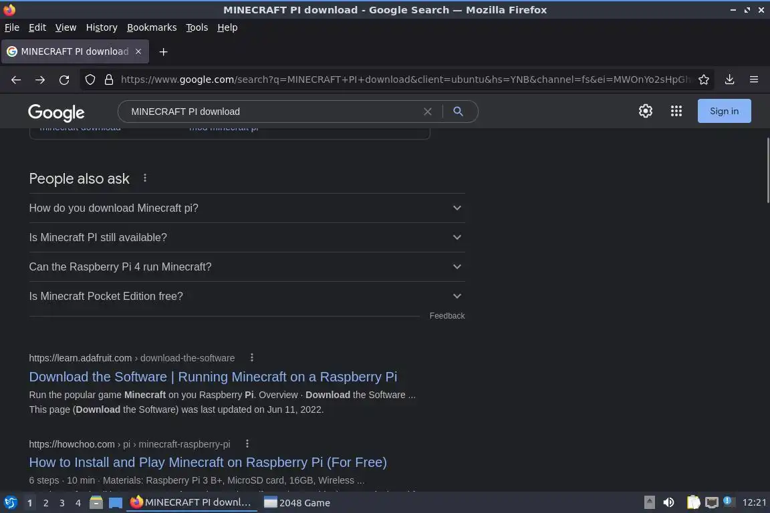Viewport: 770px width, 513px height.
Task: Switch to the 2048 Game window
Action: [297, 503]
